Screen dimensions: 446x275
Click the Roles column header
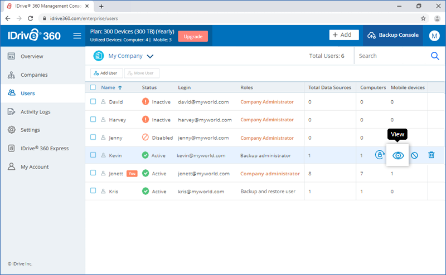pyautogui.click(x=246, y=87)
